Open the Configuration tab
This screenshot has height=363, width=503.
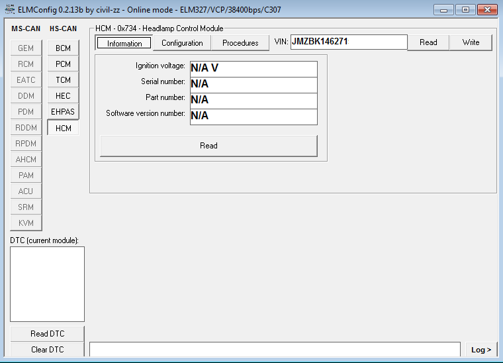point(182,43)
